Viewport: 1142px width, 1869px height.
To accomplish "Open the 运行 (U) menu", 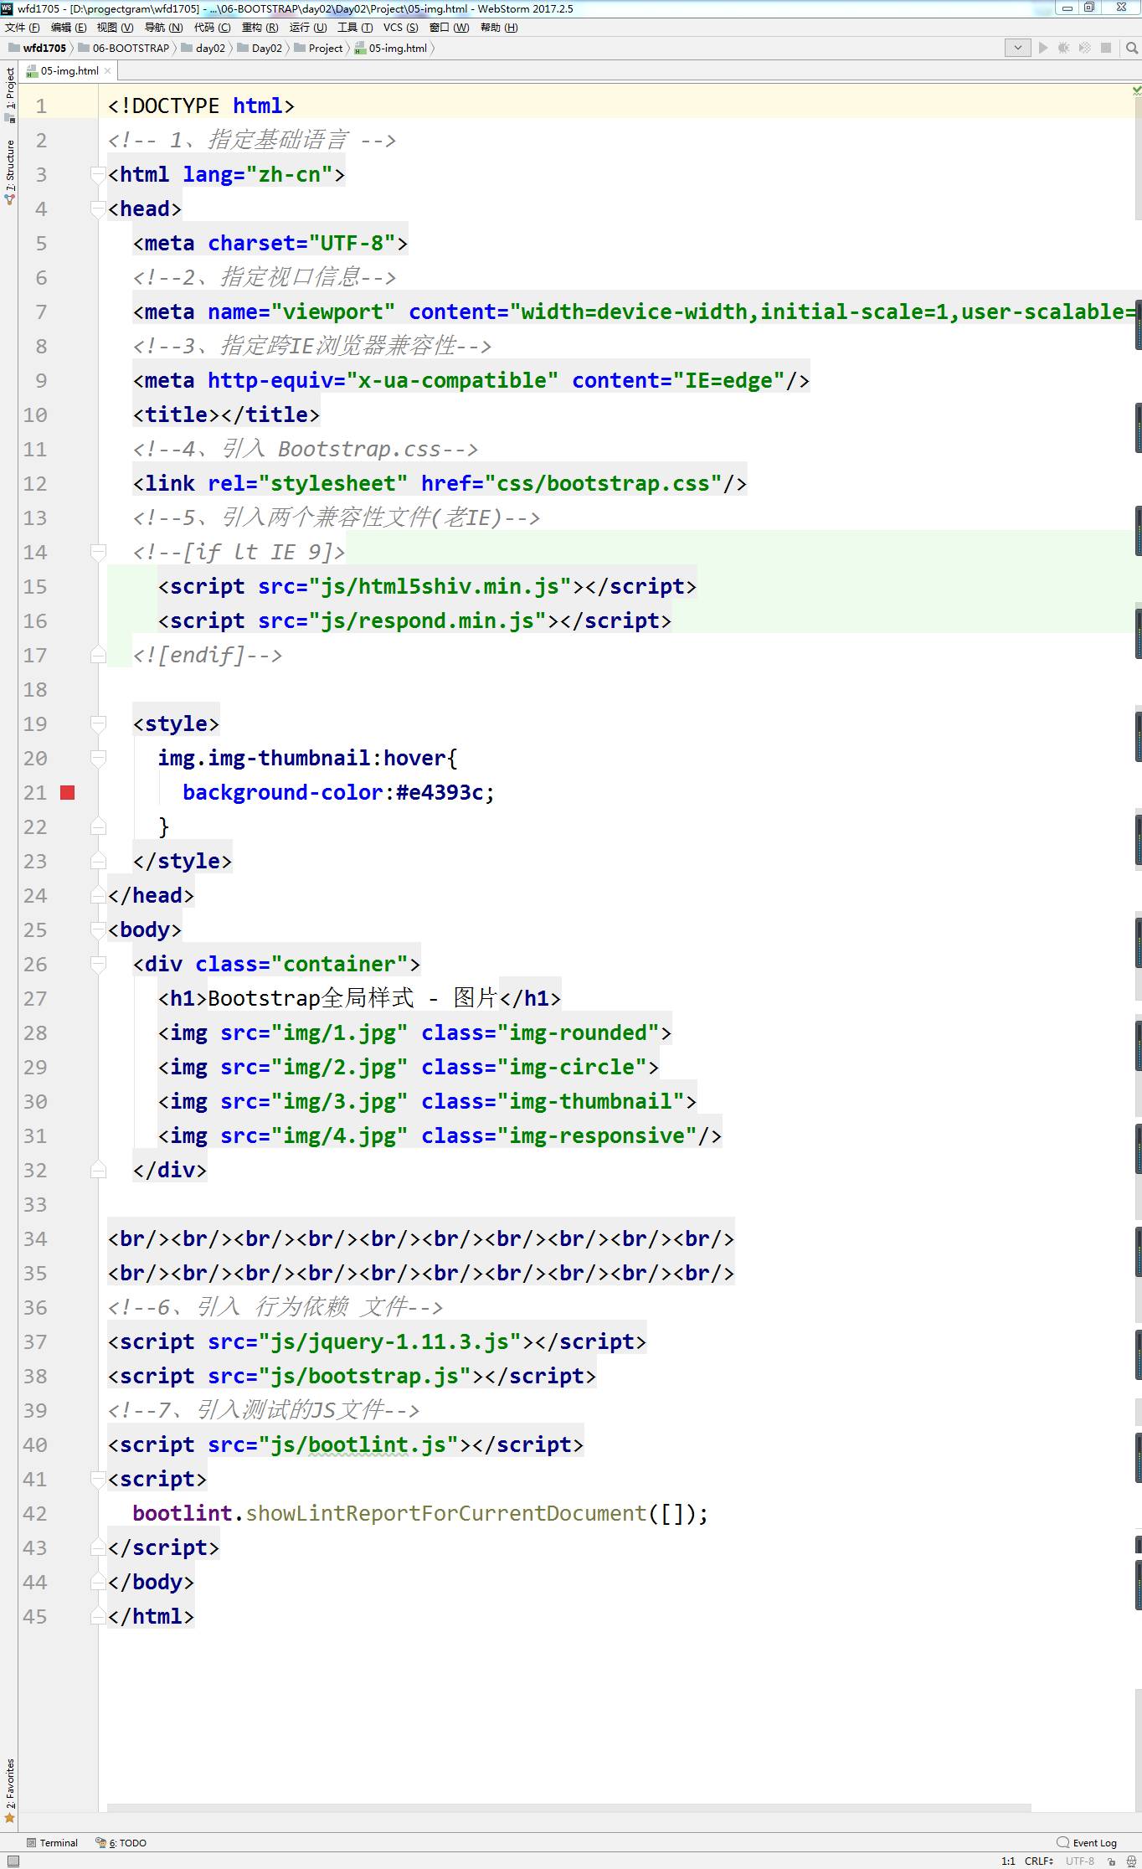I will [x=308, y=28].
